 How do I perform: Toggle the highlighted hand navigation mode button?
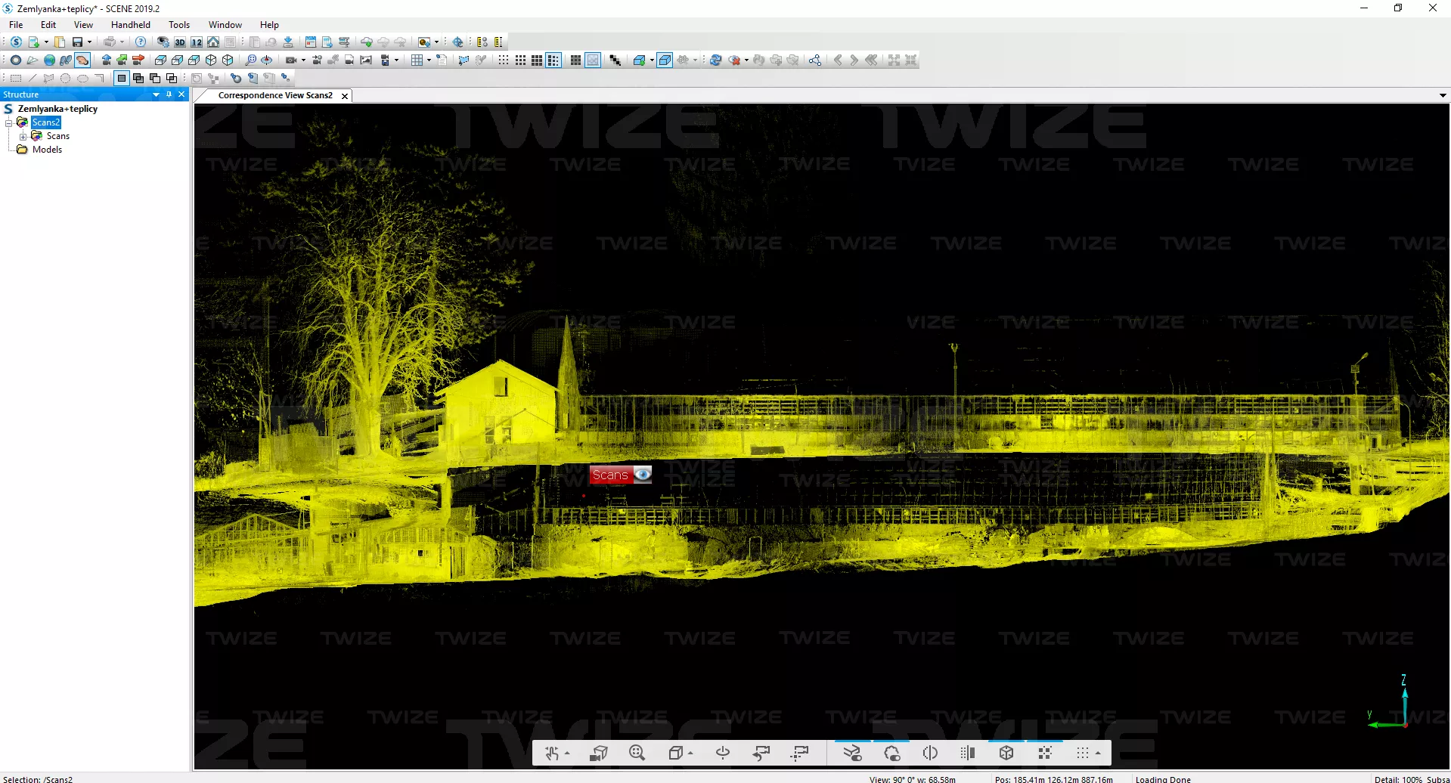(82, 60)
